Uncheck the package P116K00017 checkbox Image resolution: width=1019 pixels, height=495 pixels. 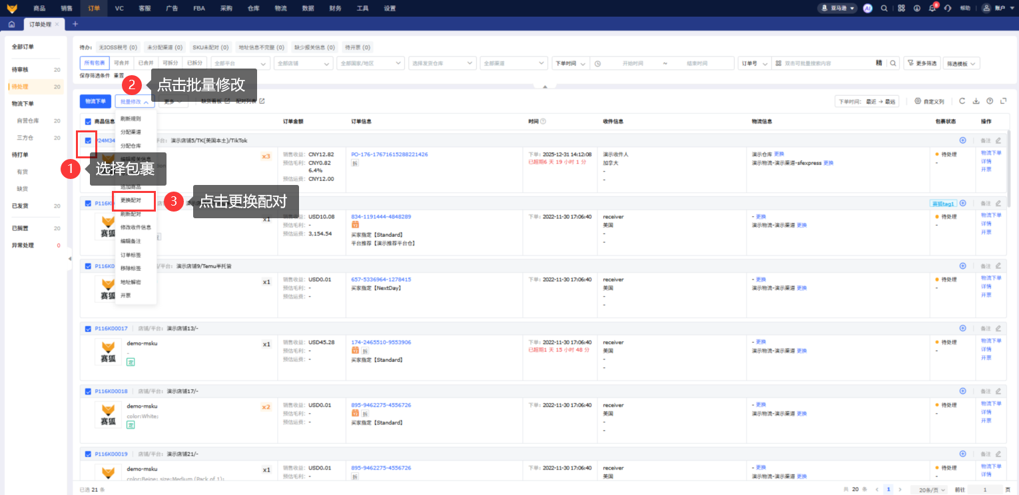coord(88,328)
